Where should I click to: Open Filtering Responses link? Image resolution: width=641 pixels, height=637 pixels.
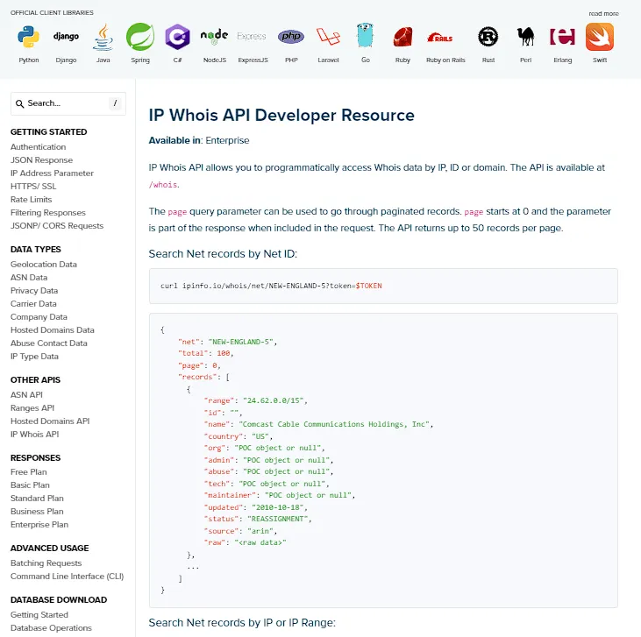48,212
